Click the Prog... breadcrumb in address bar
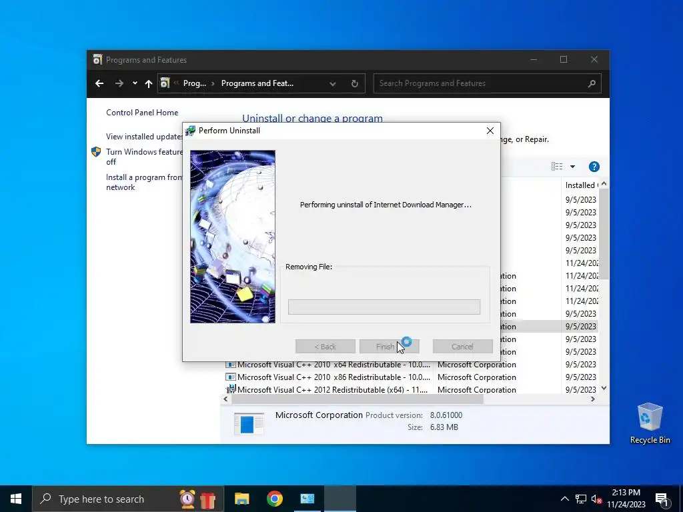Viewport: 683px width, 512px height. point(194,83)
